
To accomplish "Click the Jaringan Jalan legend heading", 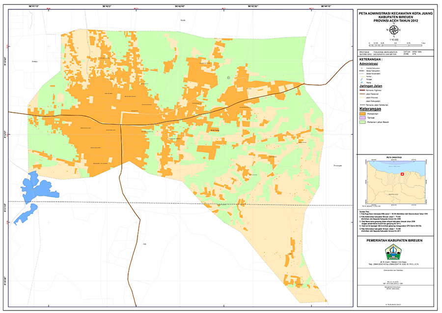I will click(371, 86).
